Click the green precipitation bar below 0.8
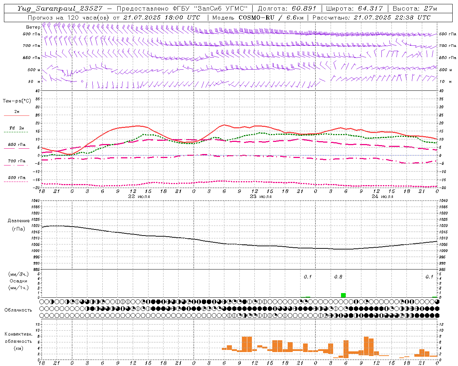The height and width of the screenshot is (366, 458). (x=343, y=295)
